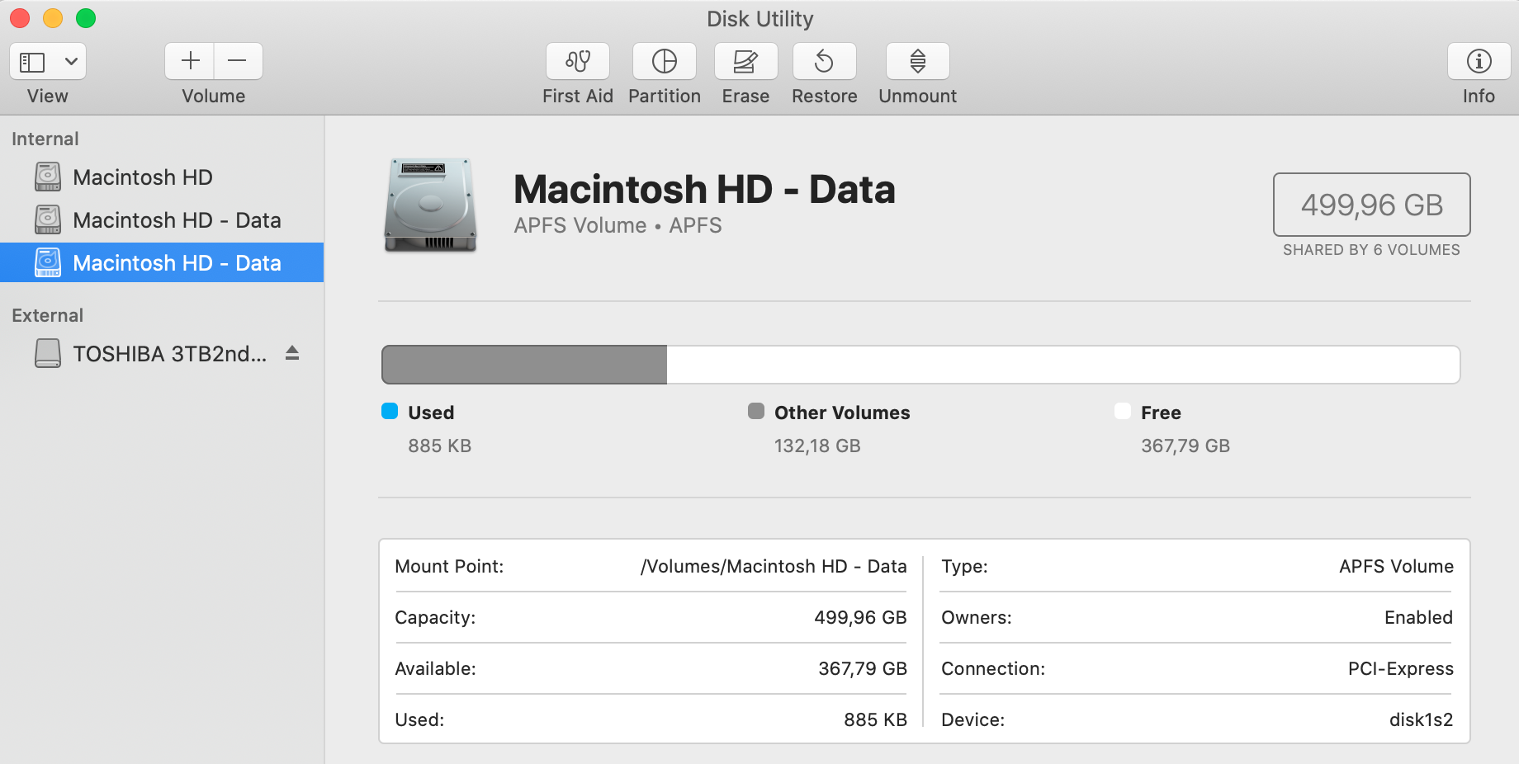Remove a volume with the minus button
1519x764 pixels.
(x=238, y=61)
